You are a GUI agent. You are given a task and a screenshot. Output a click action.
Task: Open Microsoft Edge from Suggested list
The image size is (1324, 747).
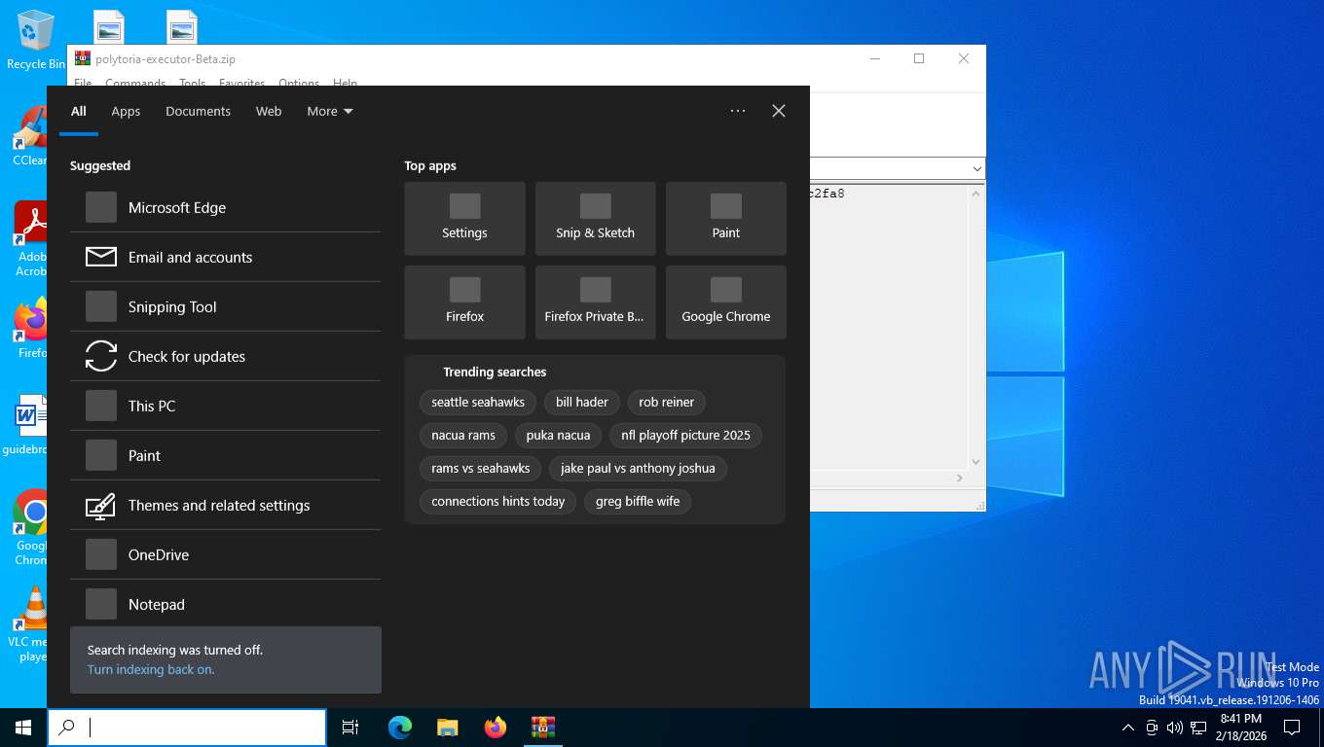coord(225,207)
